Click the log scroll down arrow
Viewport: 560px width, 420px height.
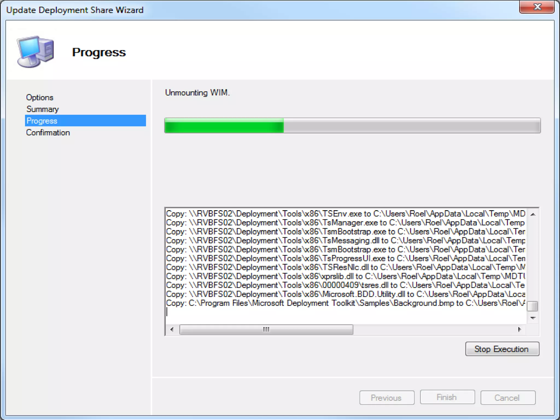point(533,318)
